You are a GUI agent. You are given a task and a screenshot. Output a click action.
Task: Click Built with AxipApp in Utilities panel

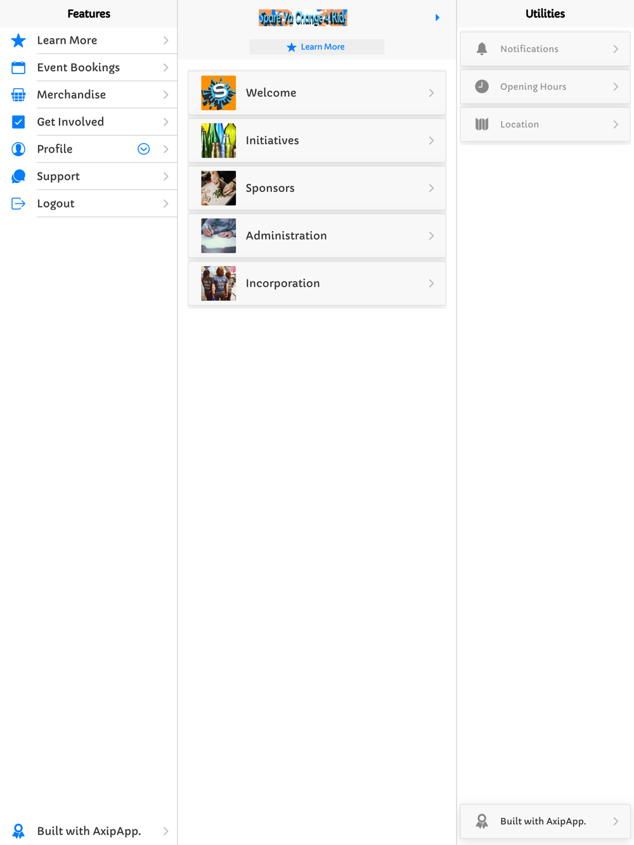pos(545,822)
